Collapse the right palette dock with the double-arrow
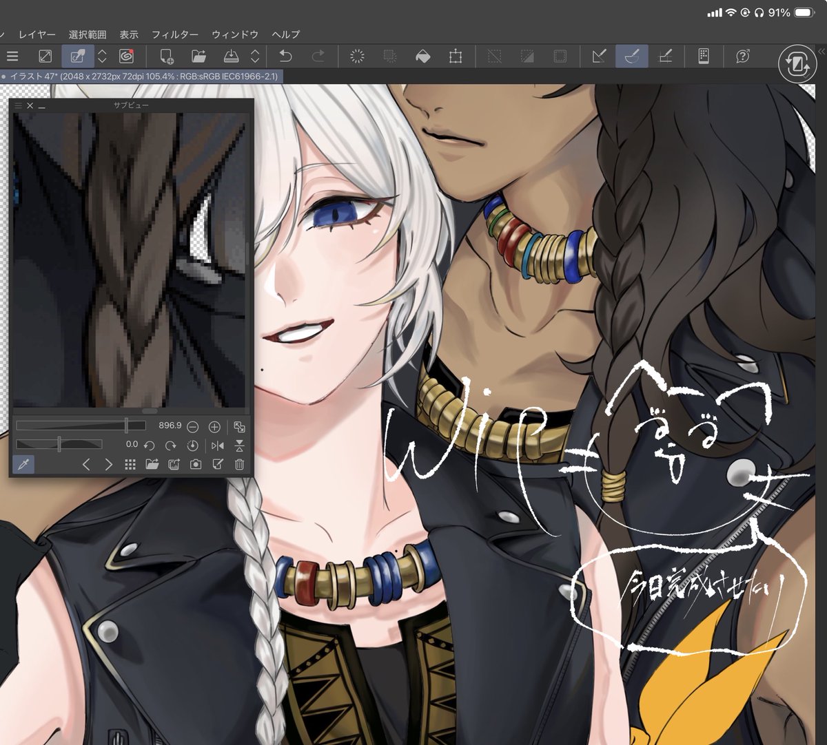This screenshot has height=745, width=827. pyautogui.click(x=820, y=51)
